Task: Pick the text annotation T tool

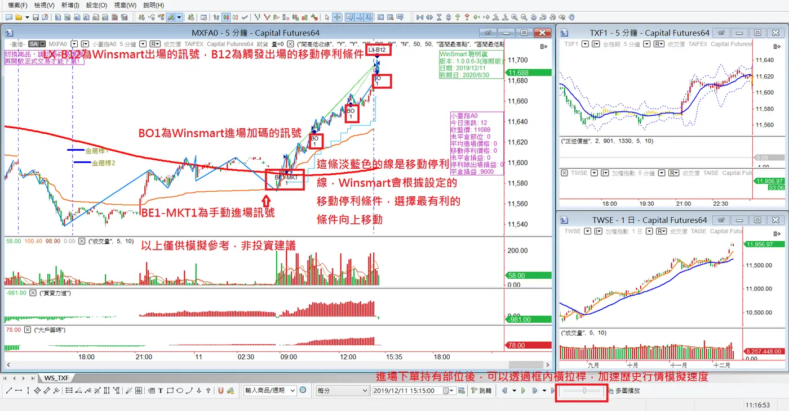Action: pos(161,391)
